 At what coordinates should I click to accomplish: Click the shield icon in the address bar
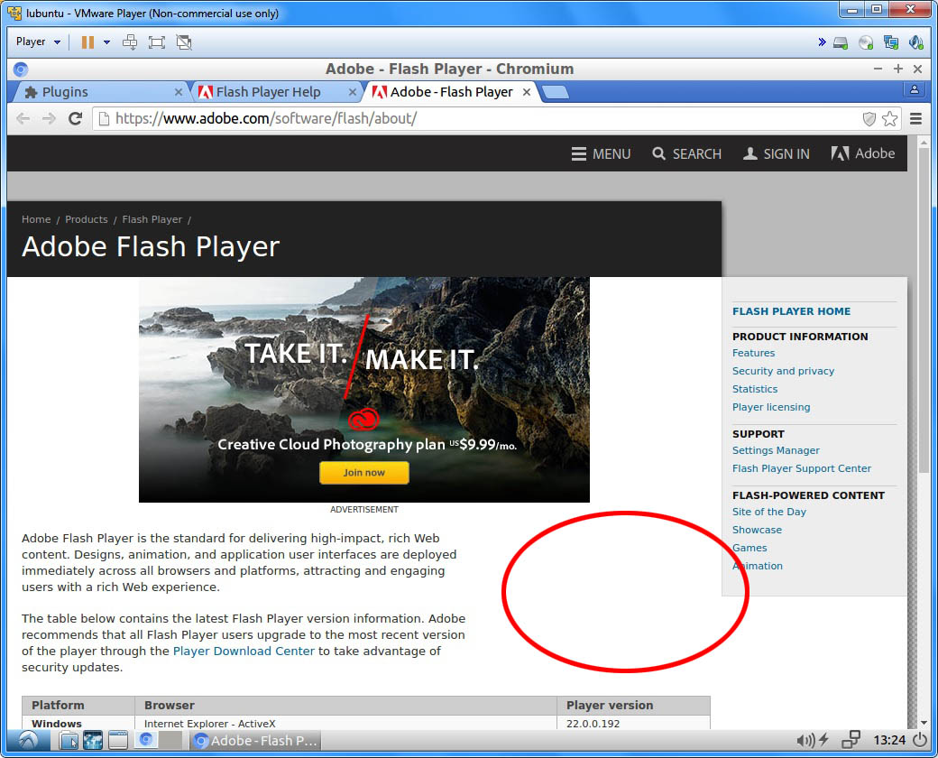click(x=869, y=118)
